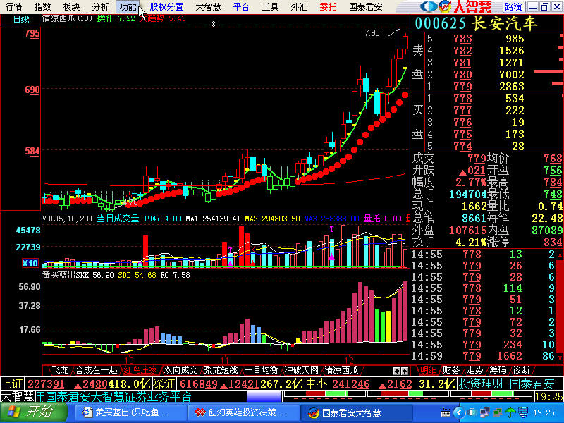The height and width of the screenshot is (423, 564).
Task: Expand hidden tray icons with chevron
Action: pyautogui.click(x=458, y=412)
